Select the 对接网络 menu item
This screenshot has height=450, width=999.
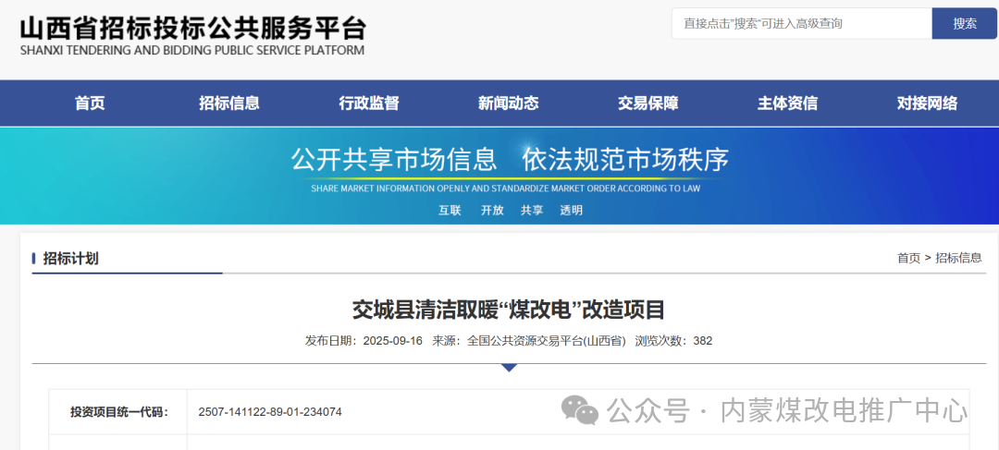(x=927, y=103)
